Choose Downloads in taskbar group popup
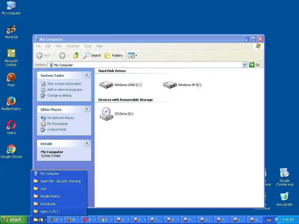 (59, 204)
